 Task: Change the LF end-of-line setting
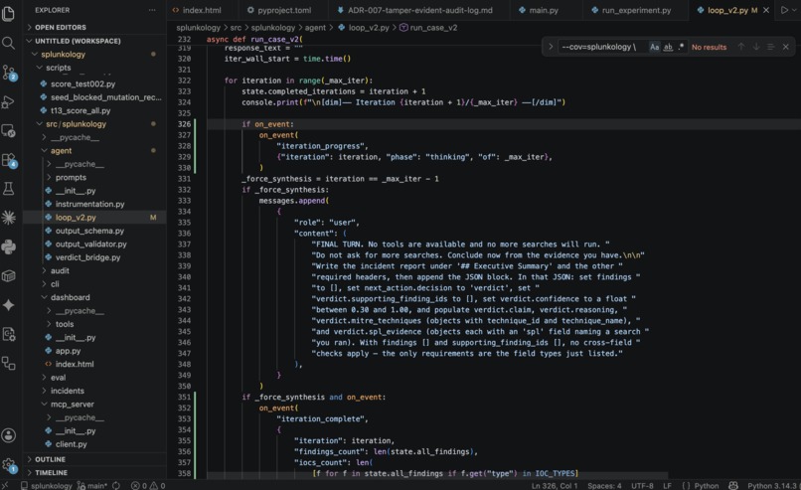tap(667, 485)
